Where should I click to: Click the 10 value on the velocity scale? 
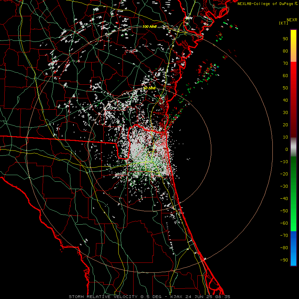point(285,137)
